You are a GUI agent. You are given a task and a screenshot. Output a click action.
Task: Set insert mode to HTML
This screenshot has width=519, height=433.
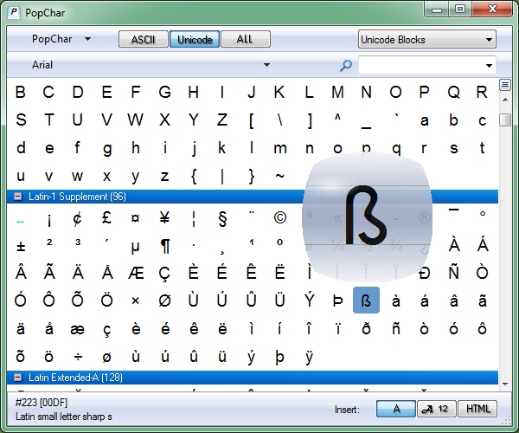click(x=478, y=409)
